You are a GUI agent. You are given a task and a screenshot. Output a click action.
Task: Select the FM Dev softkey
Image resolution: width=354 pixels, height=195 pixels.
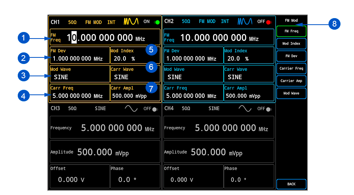tap(291, 56)
